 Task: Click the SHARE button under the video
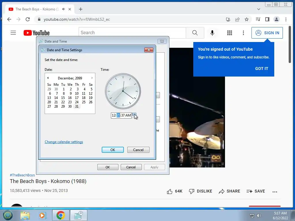coord(229,191)
